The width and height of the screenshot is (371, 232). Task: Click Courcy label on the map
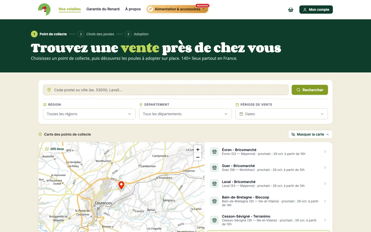[x=139, y=211]
